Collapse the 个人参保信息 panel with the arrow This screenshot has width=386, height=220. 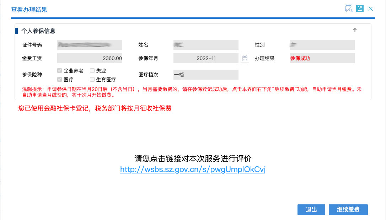[354, 31]
